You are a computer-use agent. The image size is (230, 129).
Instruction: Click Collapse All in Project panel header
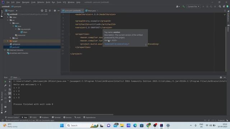coord(50,11)
